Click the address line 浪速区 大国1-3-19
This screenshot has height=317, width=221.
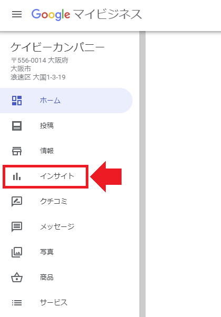[38, 77]
